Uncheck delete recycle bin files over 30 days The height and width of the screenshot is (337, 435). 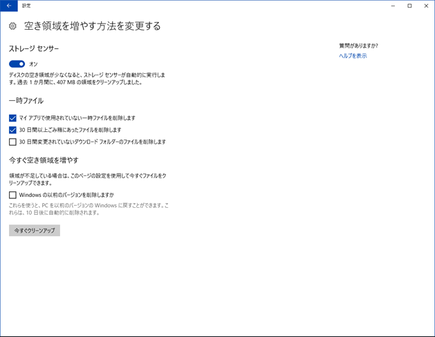click(x=12, y=130)
